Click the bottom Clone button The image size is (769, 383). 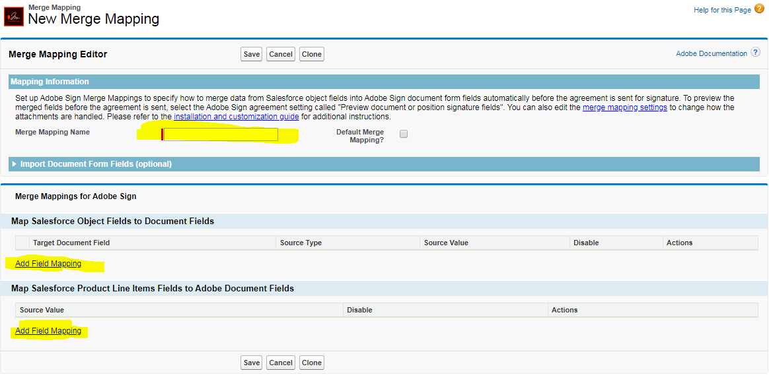point(311,363)
